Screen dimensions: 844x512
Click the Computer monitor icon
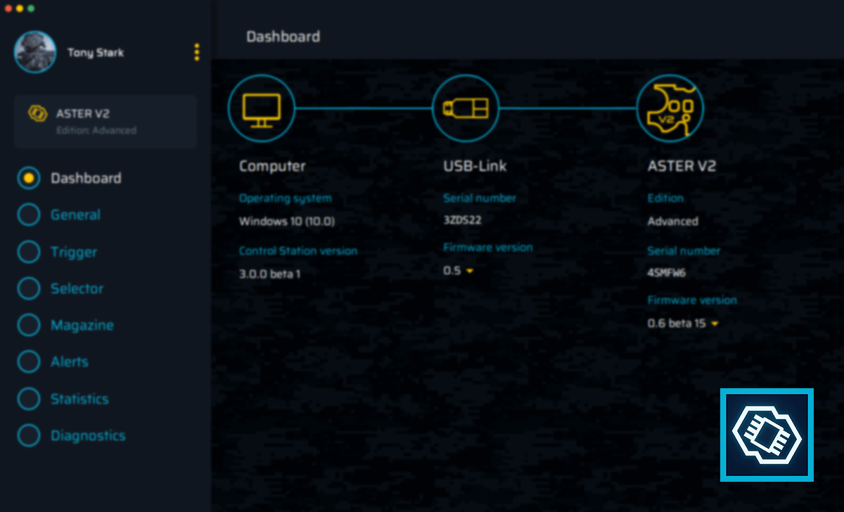(x=261, y=109)
